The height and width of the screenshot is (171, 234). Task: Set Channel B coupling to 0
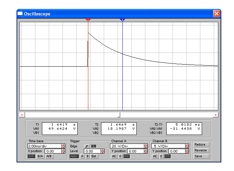[x=161, y=156]
